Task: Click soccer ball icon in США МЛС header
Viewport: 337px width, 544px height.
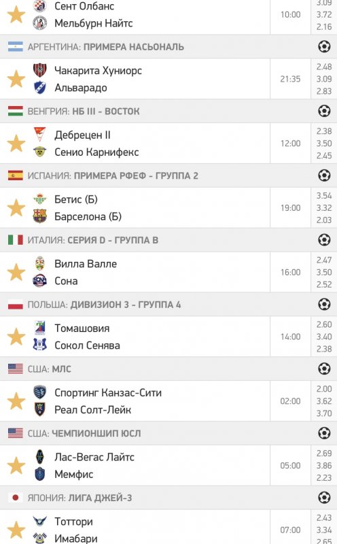Action: pos(324,369)
